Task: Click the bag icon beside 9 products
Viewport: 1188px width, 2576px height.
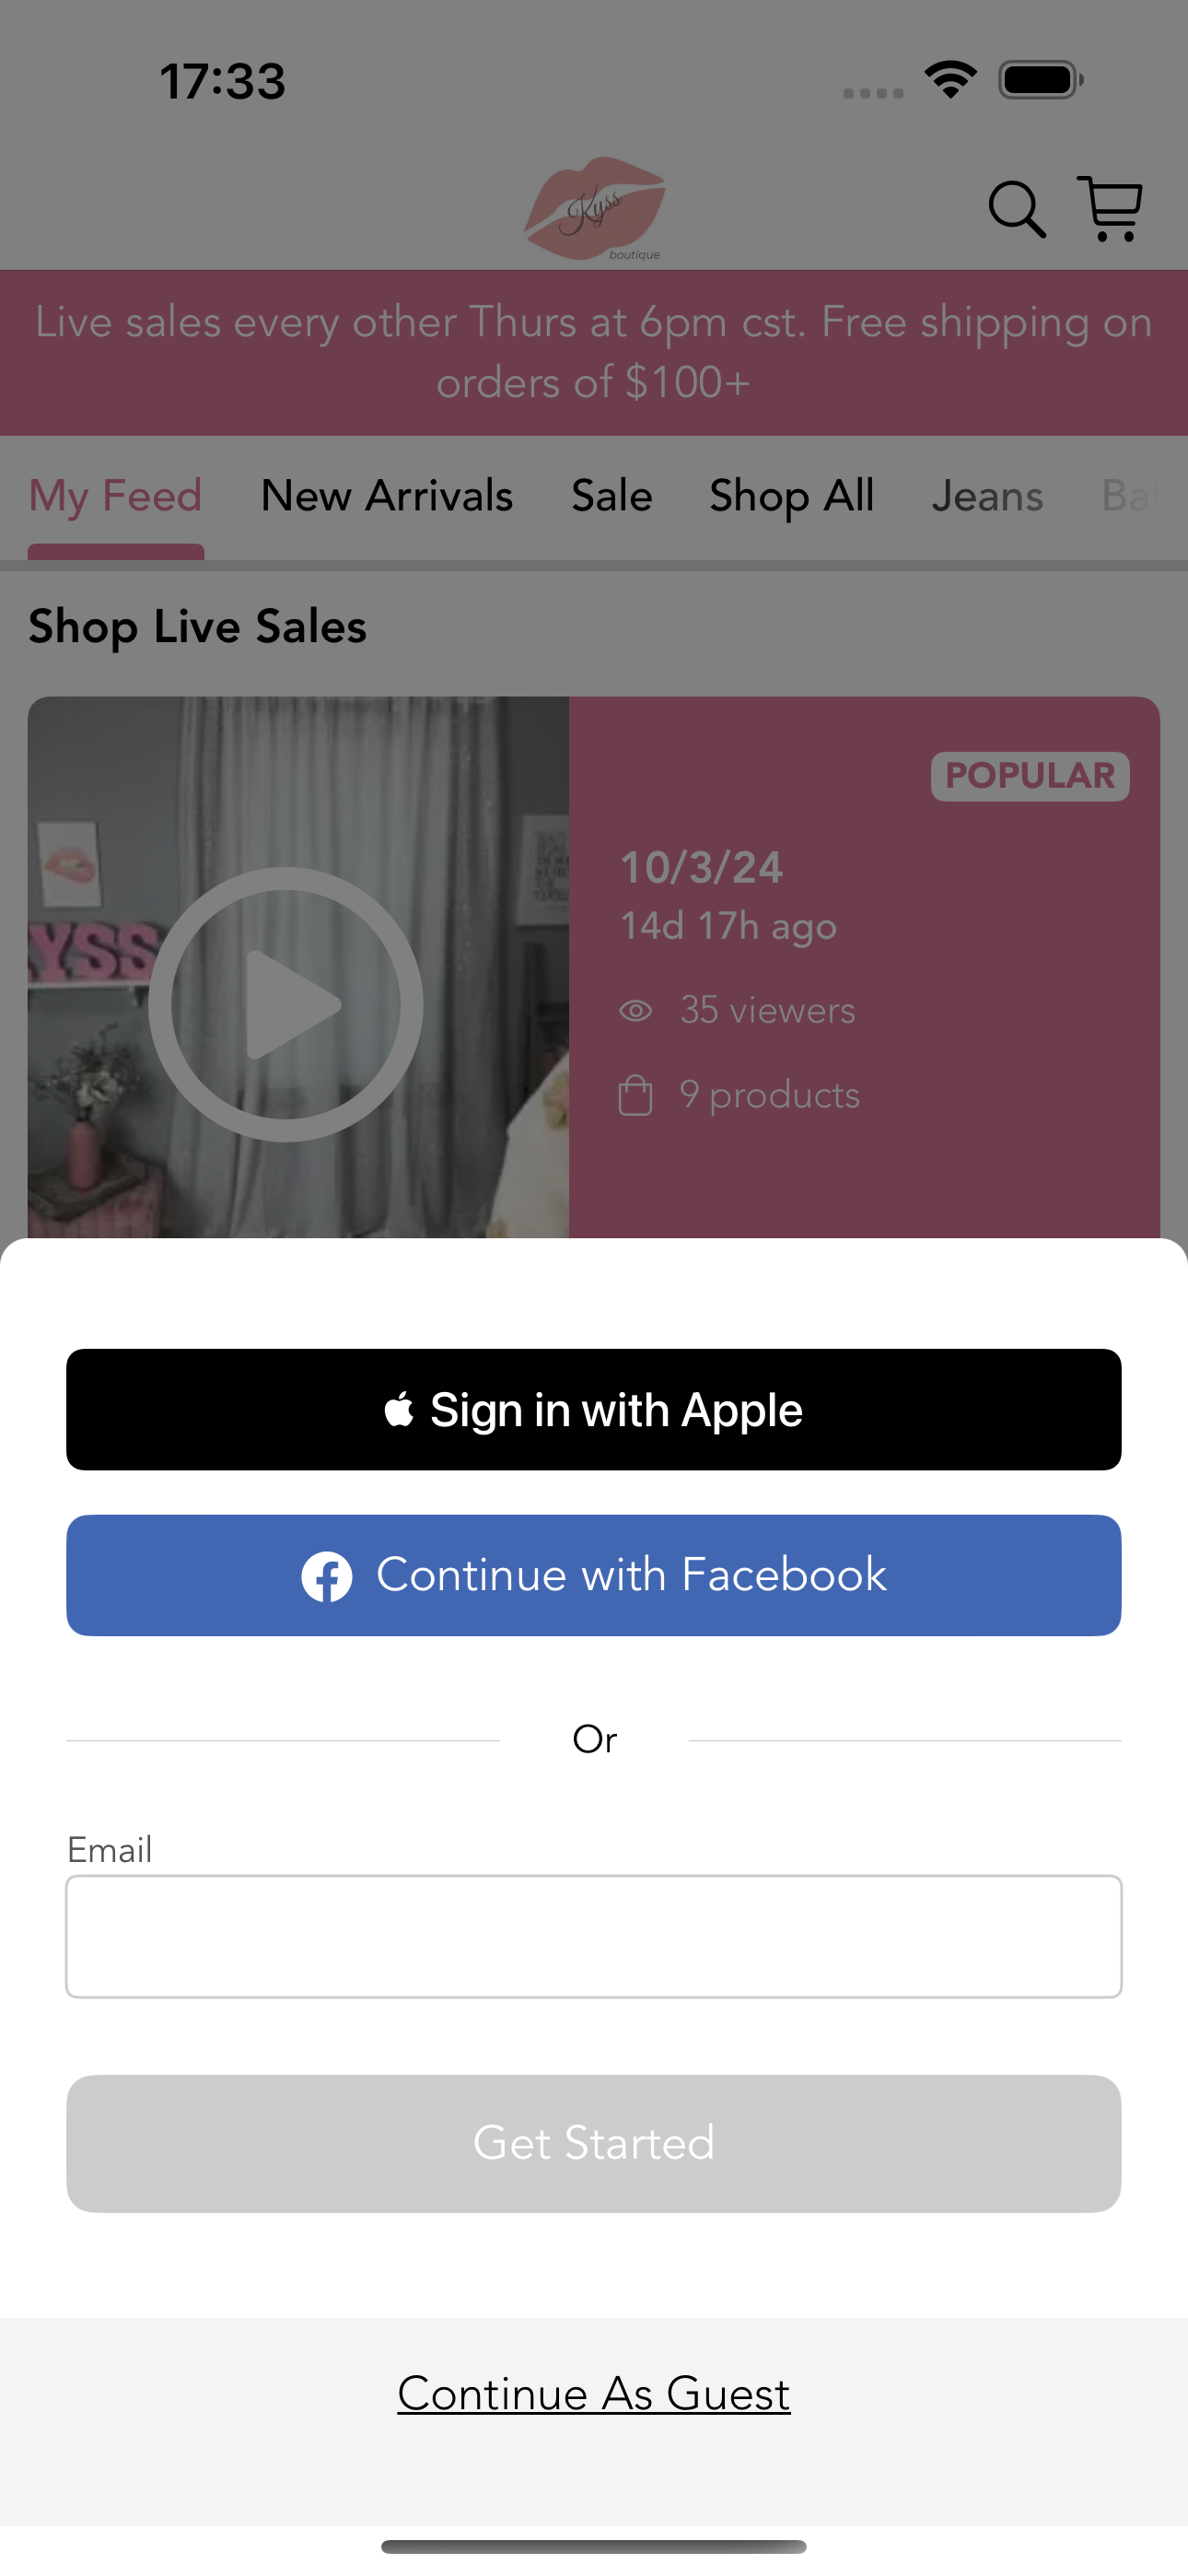Action: tap(636, 1095)
